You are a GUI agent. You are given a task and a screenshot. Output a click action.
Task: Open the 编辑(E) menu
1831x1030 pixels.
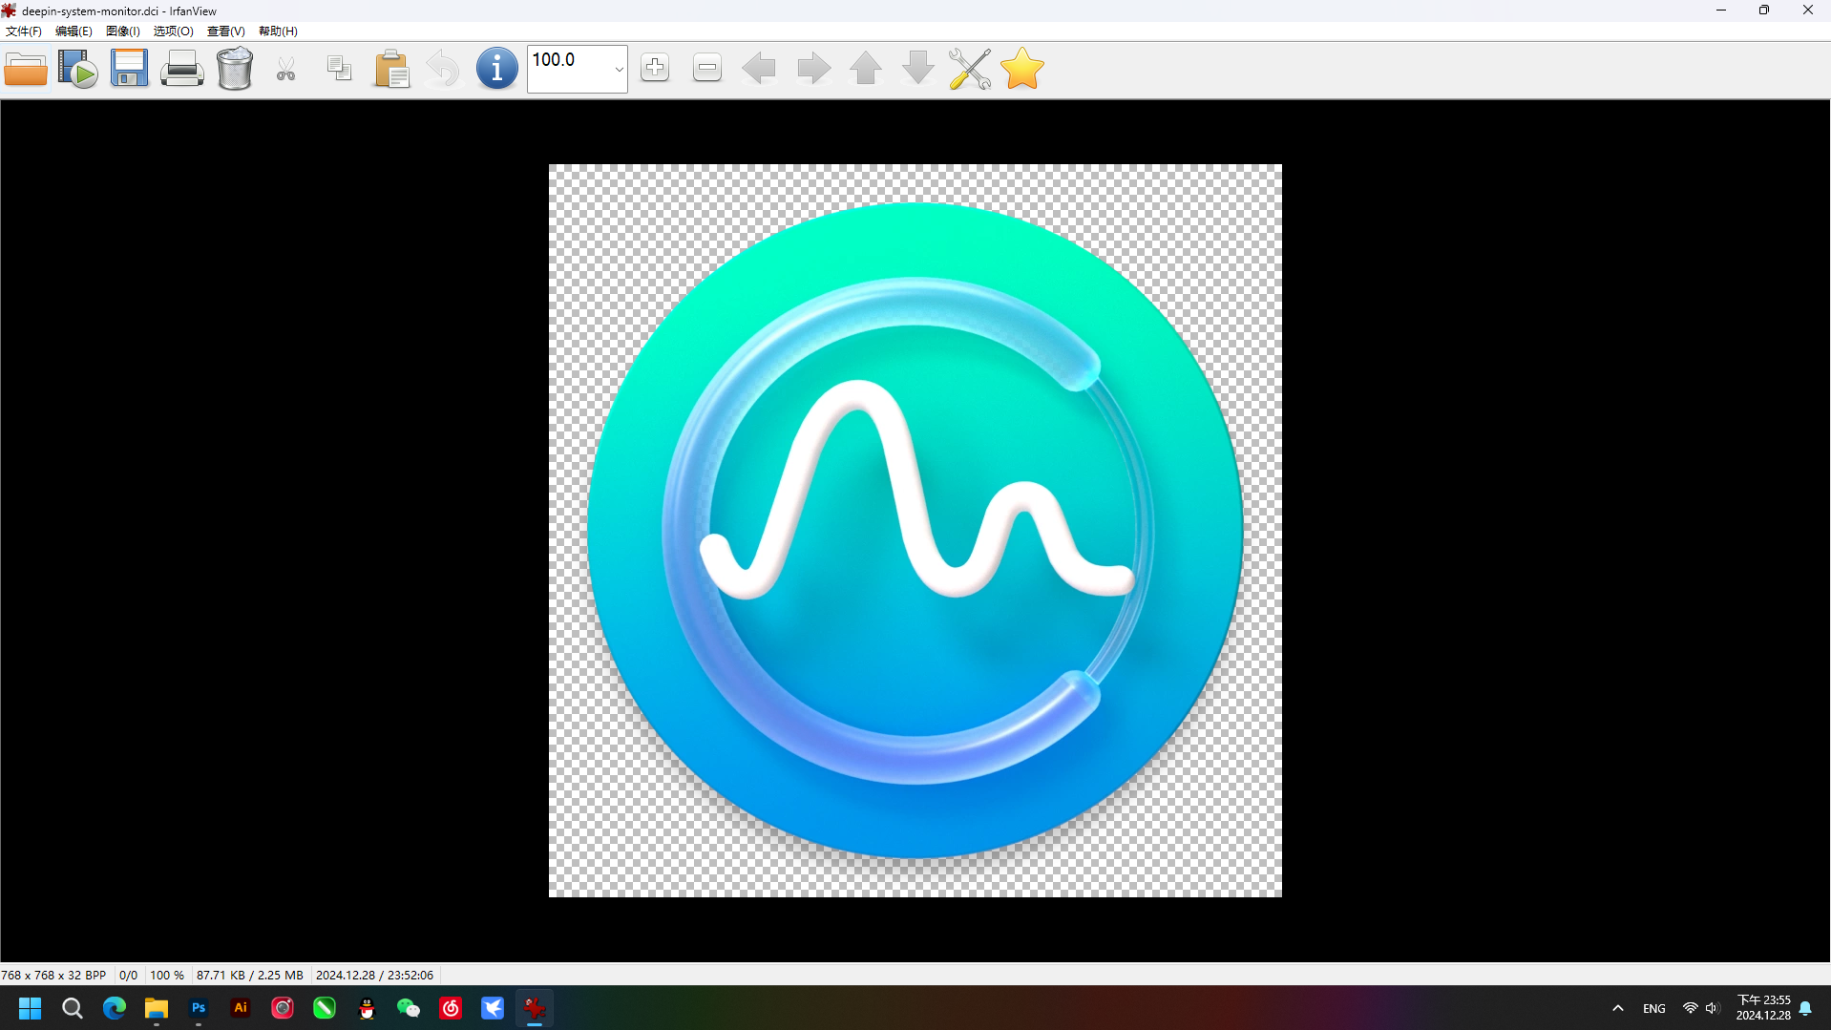tap(74, 32)
